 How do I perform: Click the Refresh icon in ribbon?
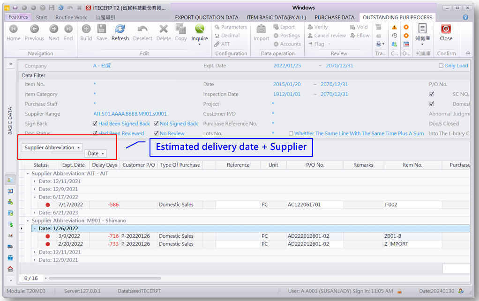(120, 29)
